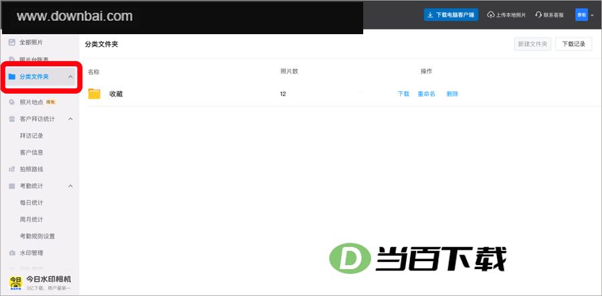Image resolution: width=602 pixels, height=296 pixels.
Task: Click the 名称 column header
Action: click(x=94, y=72)
